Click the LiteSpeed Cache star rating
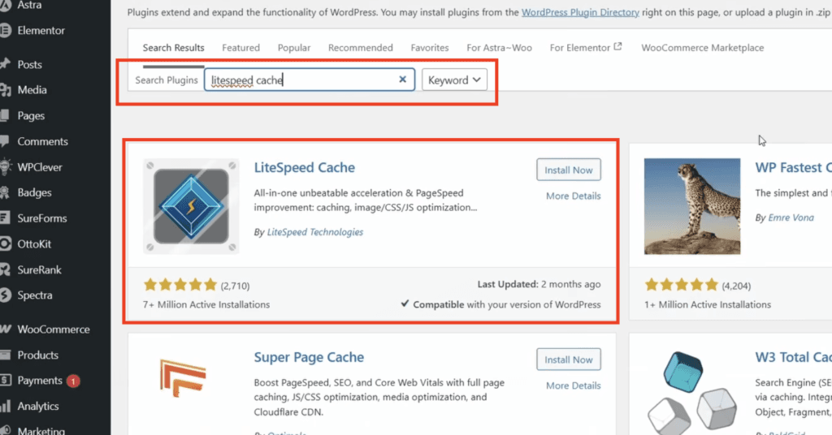The height and width of the screenshot is (435, 832). click(x=180, y=285)
